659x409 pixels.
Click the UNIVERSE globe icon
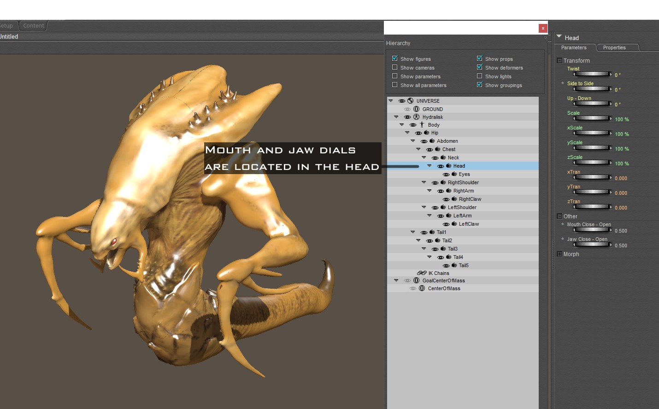coord(410,101)
